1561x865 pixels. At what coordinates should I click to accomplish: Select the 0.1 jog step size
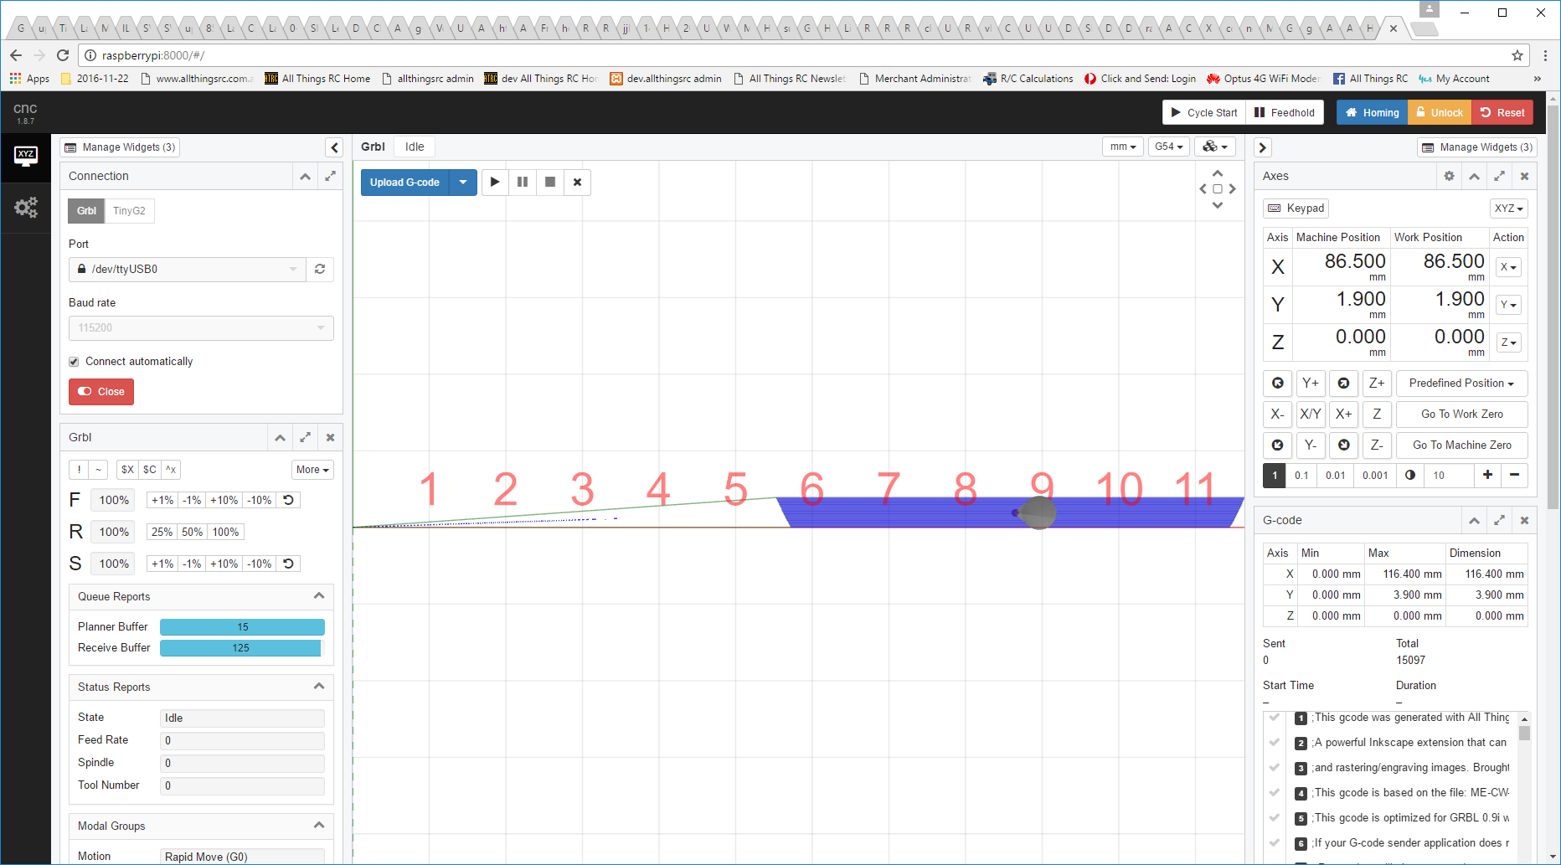(1301, 475)
